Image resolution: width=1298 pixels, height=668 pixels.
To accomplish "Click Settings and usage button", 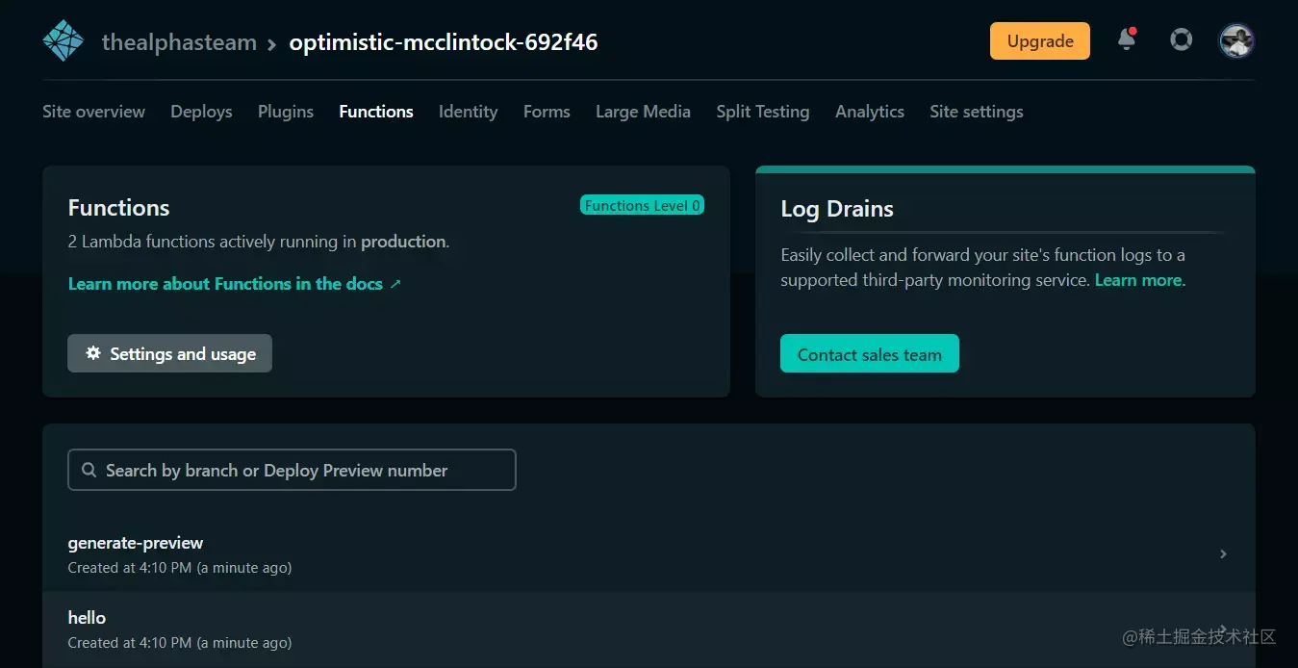I will pos(169,353).
